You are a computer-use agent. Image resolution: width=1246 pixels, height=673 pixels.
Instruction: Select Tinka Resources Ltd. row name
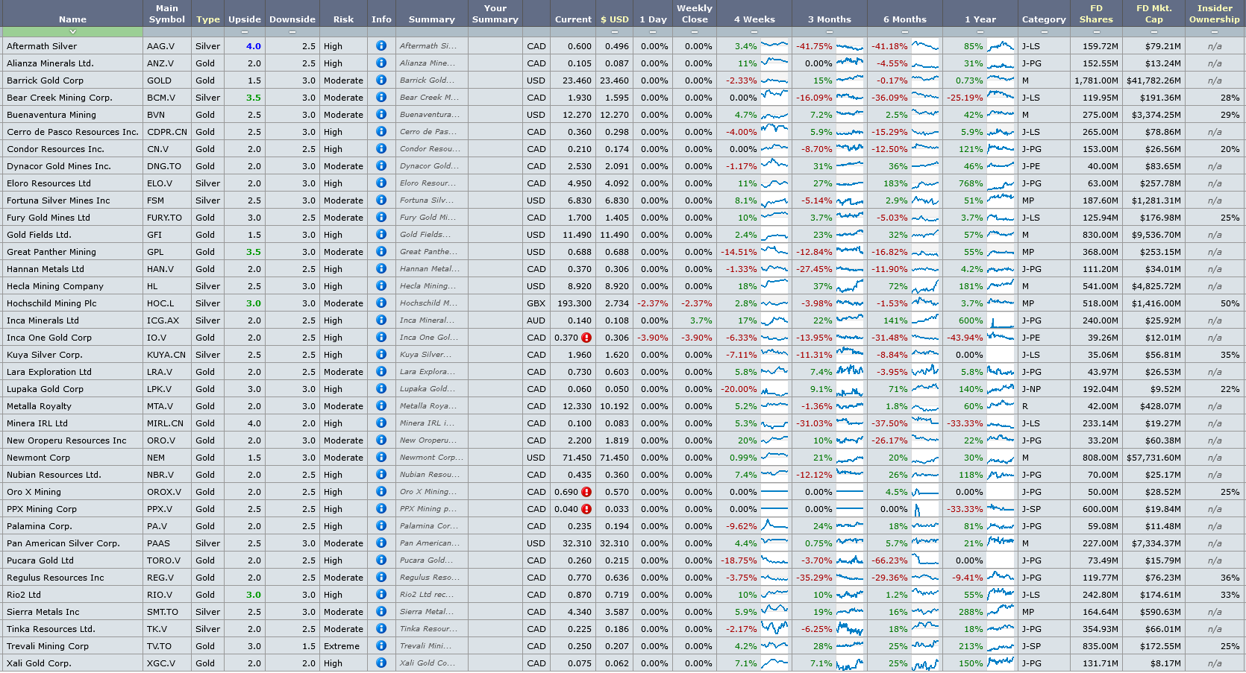[51, 629]
